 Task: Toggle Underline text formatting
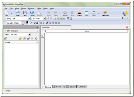point(47,23)
